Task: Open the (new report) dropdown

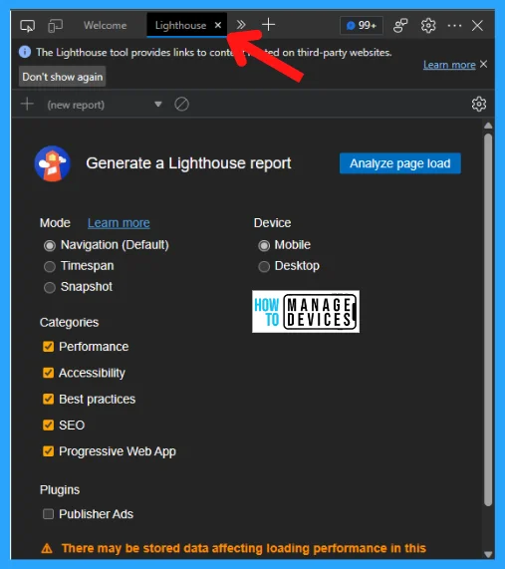Action: click(105, 105)
